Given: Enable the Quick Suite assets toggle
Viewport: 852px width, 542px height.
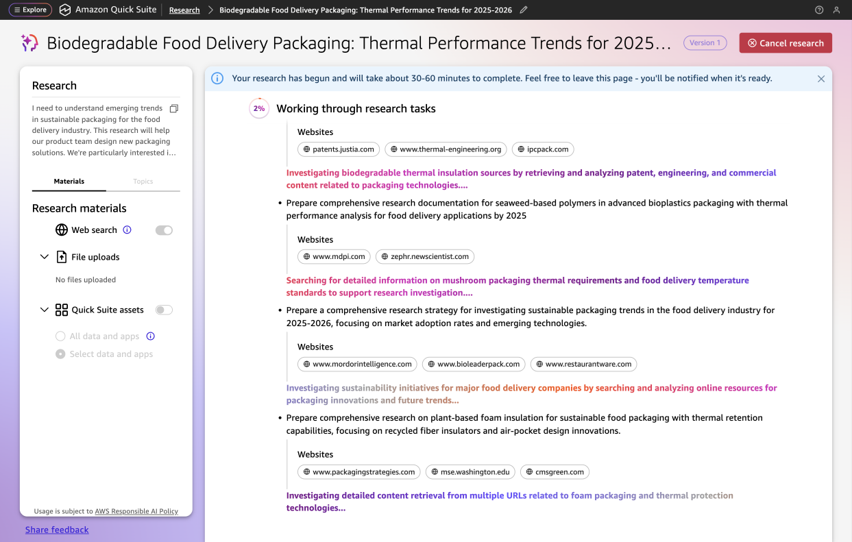Looking at the screenshot, I should coord(164,310).
